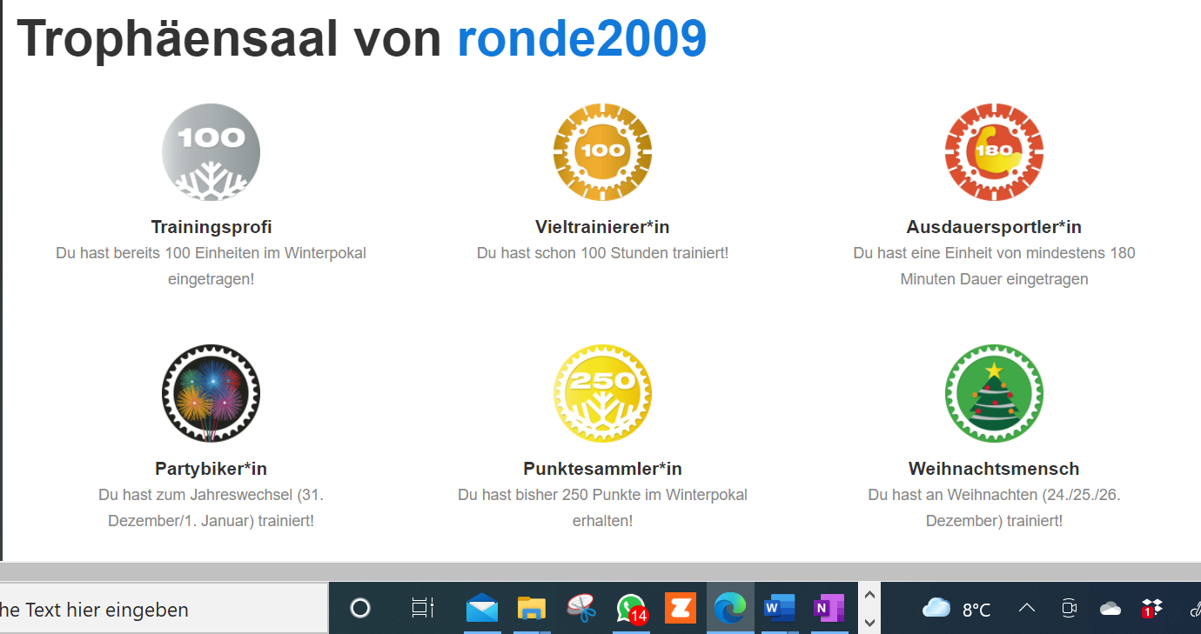Image resolution: width=1201 pixels, height=634 pixels.
Task: Open Microsoft Word from the taskbar
Action: [x=780, y=609]
